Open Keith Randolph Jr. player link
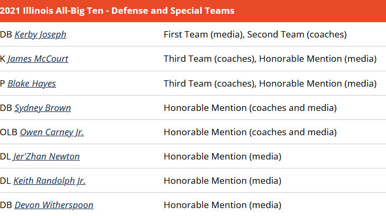The height and width of the screenshot is (216, 386). [49, 181]
